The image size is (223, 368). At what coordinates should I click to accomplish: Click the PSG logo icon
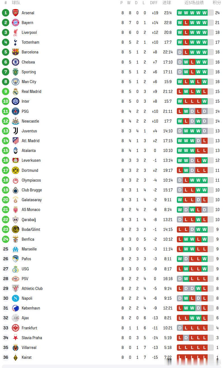(15, 111)
